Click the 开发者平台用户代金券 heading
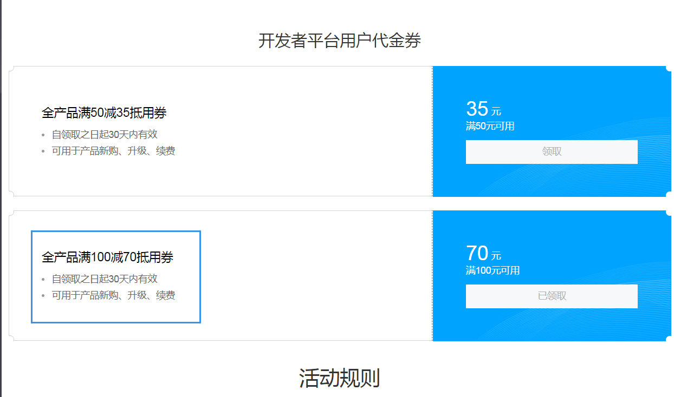The width and height of the screenshot is (674, 397). (x=340, y=41)
